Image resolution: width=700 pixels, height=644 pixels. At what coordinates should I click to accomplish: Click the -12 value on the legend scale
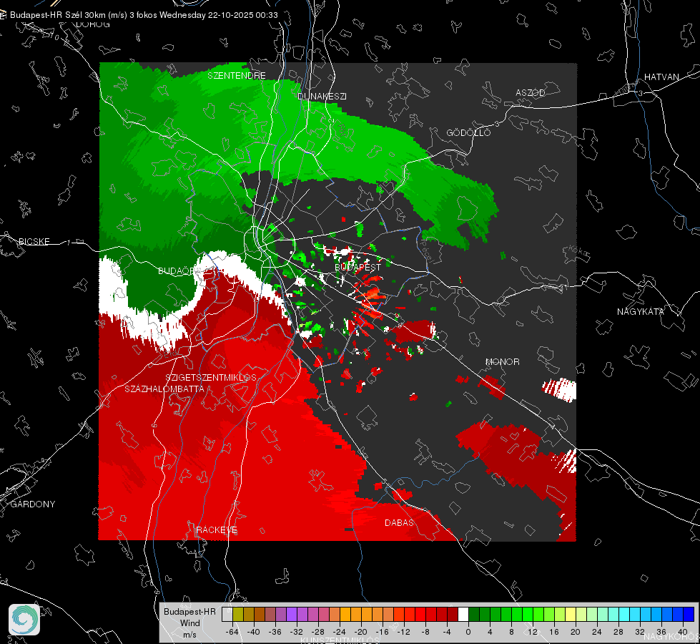pyautogui.click(x=404, y=632)
